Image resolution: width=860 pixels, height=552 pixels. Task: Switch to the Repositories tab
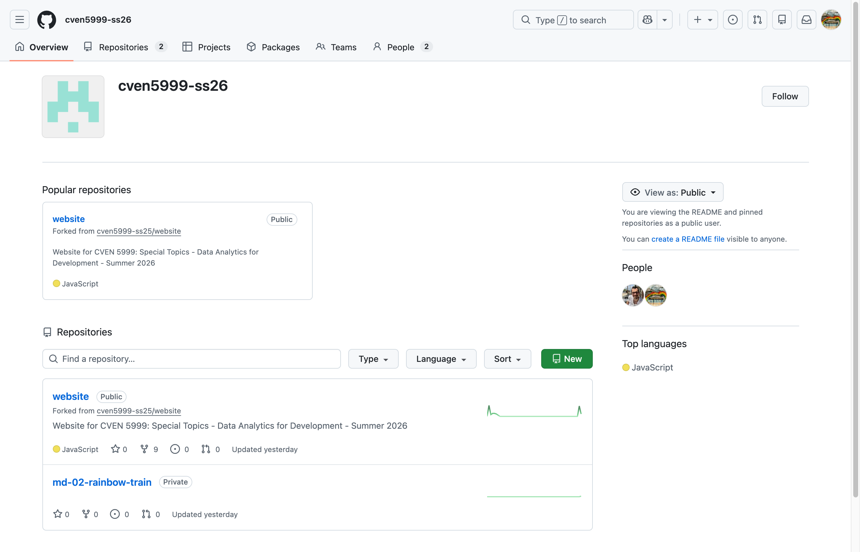125,47
